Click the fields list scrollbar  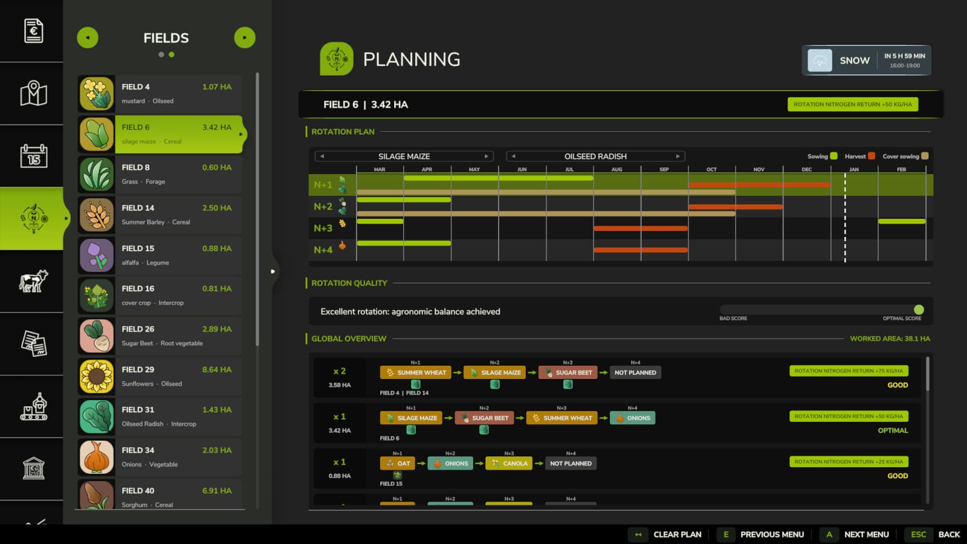pyautogui.click(x=257, y=209)
